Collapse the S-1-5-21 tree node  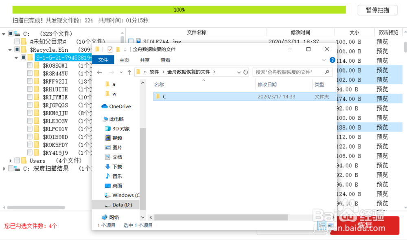click(17, 57)
